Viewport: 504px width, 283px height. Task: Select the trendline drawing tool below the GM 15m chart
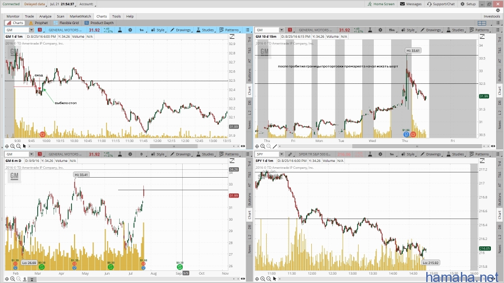[275, 146]
